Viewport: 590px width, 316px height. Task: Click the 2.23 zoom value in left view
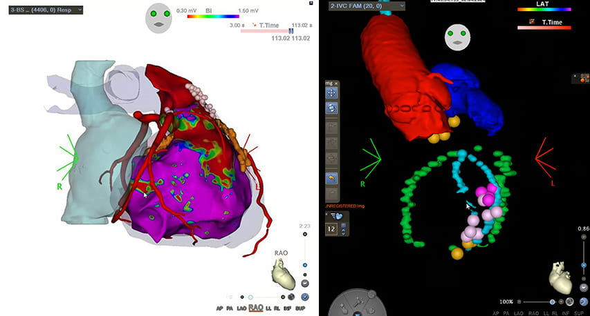(x=305, y=226)
